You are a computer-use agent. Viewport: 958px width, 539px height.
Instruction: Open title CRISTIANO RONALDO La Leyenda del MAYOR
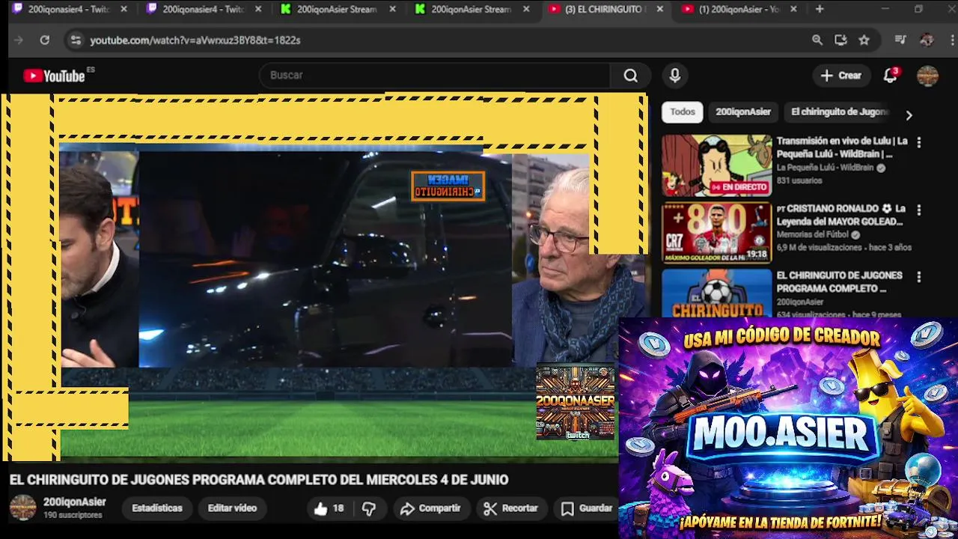(842, 215)
